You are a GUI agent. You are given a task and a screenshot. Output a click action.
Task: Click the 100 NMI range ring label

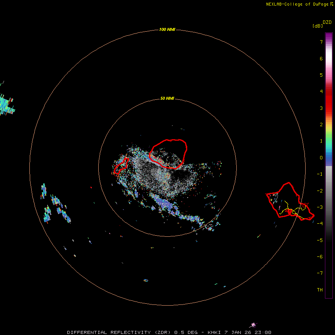167,29
